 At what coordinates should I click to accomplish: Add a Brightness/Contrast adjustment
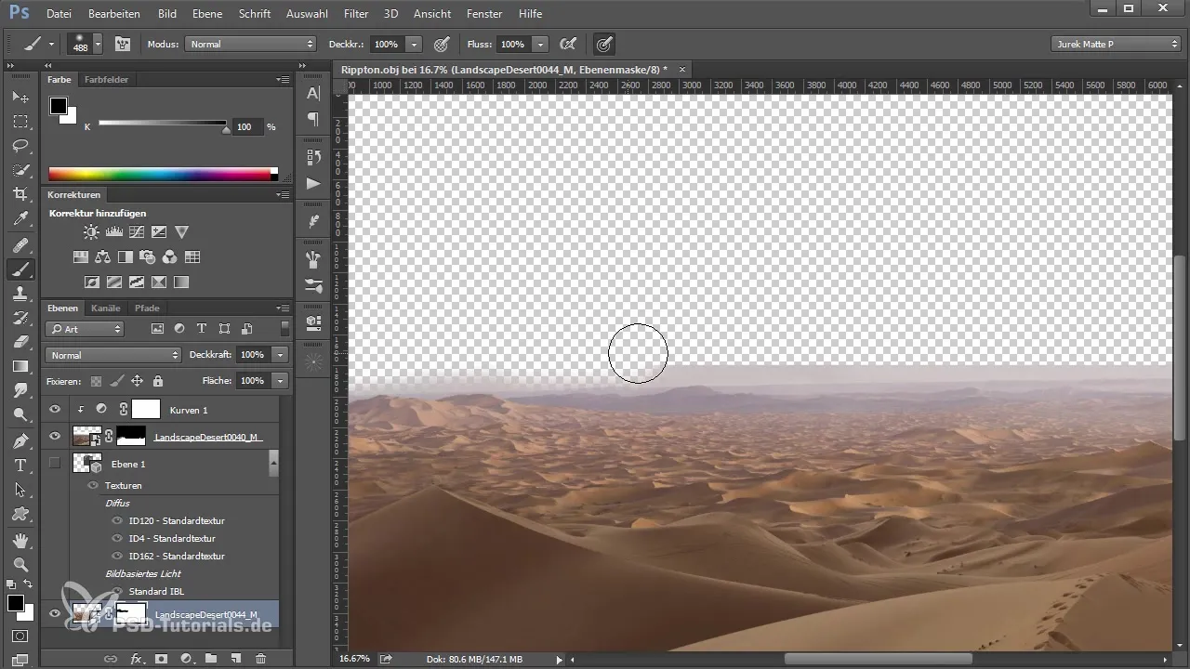pos(91,232)
